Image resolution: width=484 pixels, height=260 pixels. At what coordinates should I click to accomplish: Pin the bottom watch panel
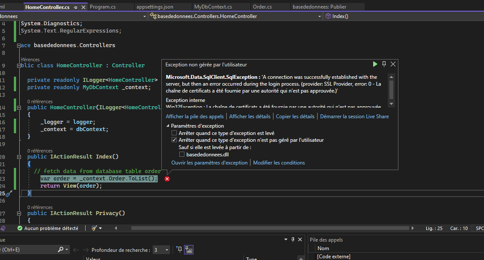pyautogui.click(x=293, y=239)
